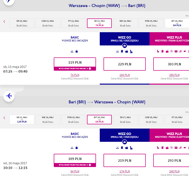Screen dimensions: 189x178
Task: Click 'sb, 13 maja 2017' flight date text
Action: [x=15, y=67]
